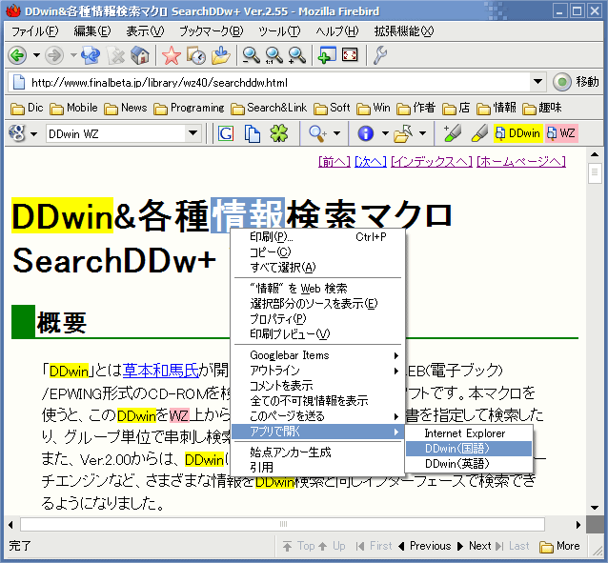608x563 pixels.
Task: Open the More folder in the status bar
Action: pos(560,546)
